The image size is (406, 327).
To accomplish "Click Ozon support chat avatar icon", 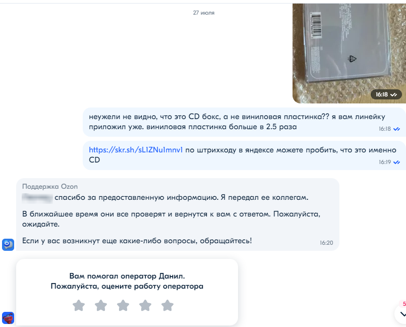I will tap(8, 245).
